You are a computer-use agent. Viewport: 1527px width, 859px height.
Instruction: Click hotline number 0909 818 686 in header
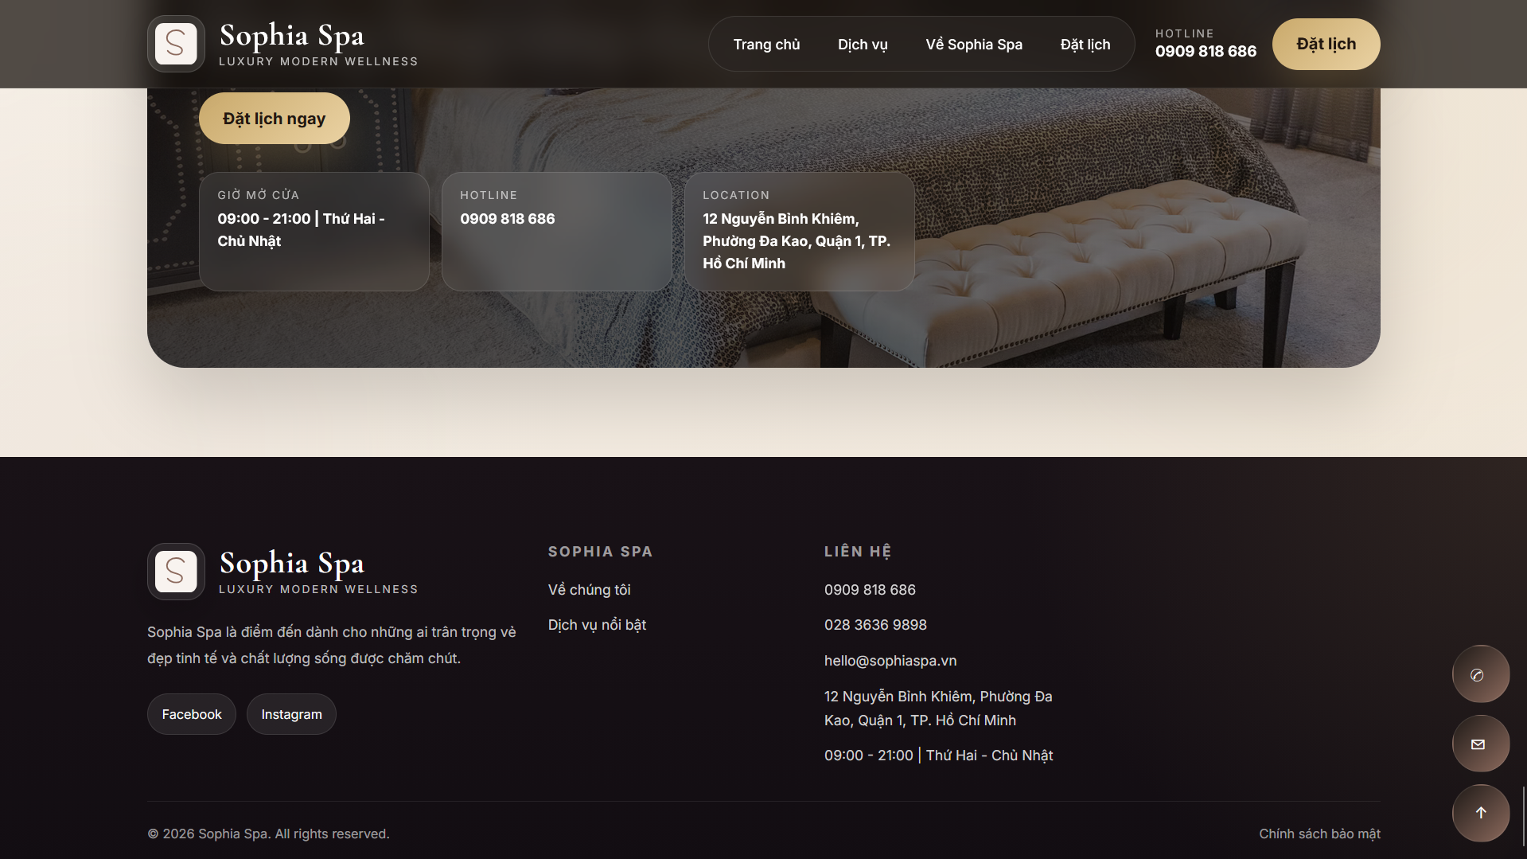click(1206, 51)
